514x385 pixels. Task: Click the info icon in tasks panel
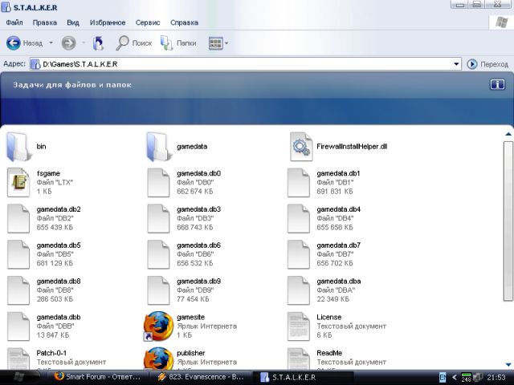(x=497, y=85)
